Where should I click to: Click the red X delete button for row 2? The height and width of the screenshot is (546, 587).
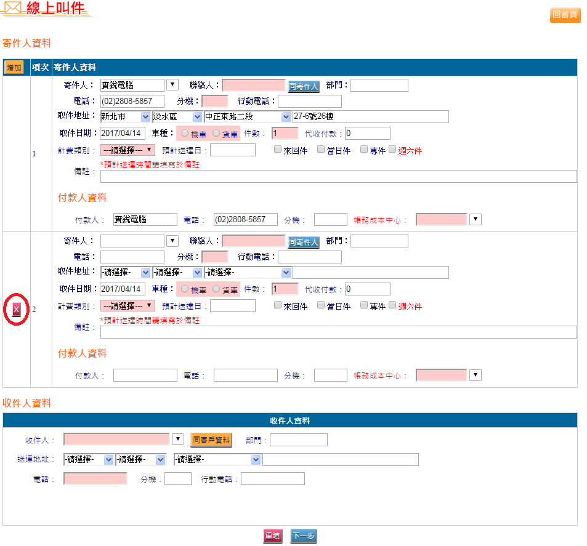coord(17,310)
